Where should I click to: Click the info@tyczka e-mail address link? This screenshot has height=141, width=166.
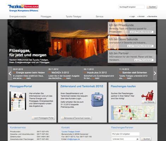[73, 139]
